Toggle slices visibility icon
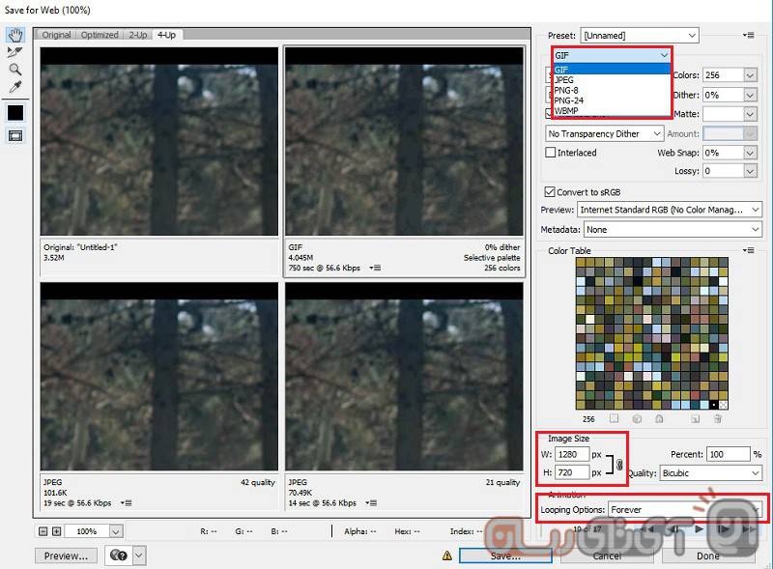The height and width of the screenshot is (569, 773). click(x=15, y=135)
